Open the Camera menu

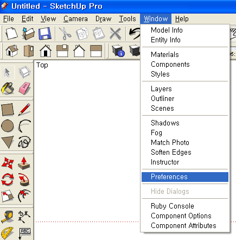click(x=75, y=18)
